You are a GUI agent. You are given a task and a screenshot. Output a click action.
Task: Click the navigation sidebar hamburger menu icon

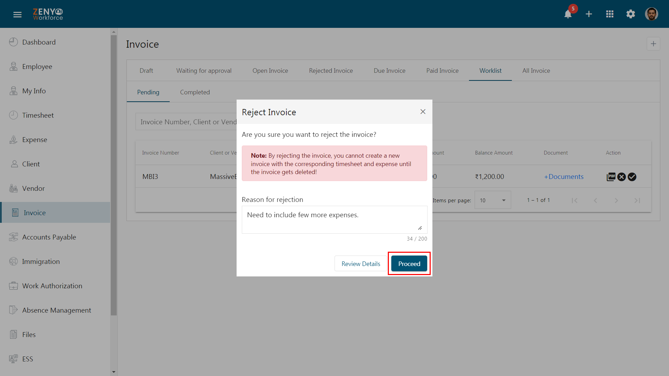pos(17,14)
